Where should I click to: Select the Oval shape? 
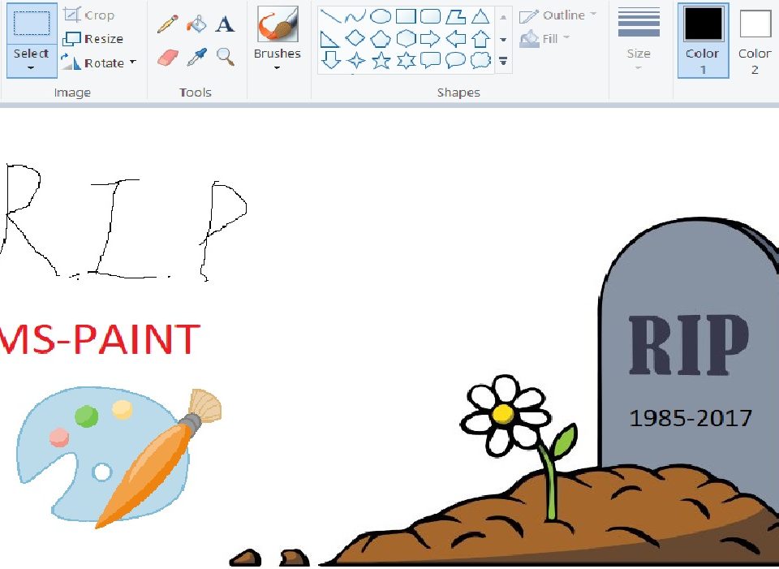coord(380,15)
